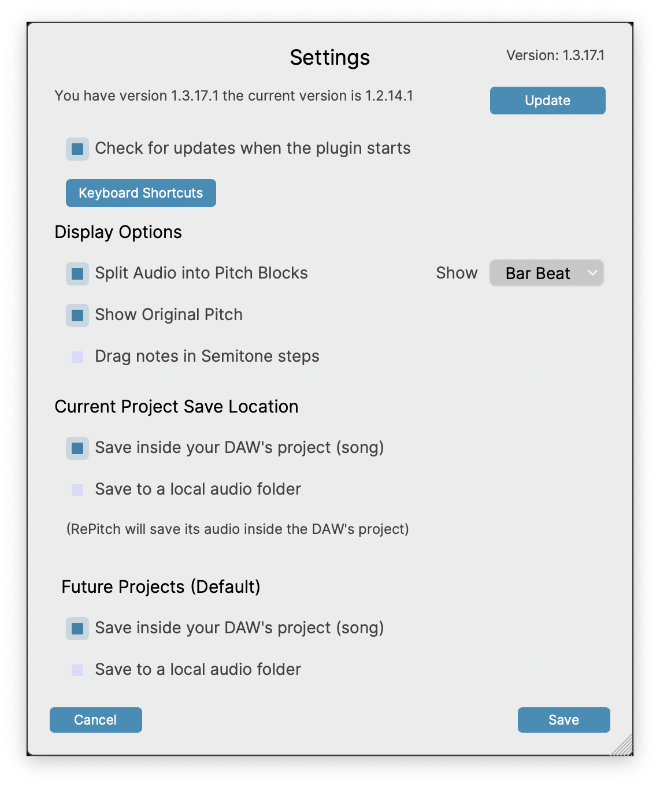Image resolution: width=660 pixels, height=787 pixels.
Task: Click the Display Options heading
Action: pos(118,232)
